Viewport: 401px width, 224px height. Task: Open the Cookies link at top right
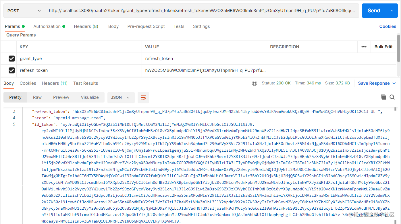coord(388,26)
